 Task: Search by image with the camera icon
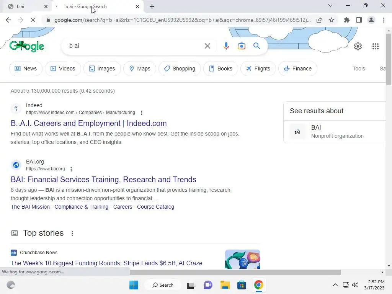click(242, 46)
